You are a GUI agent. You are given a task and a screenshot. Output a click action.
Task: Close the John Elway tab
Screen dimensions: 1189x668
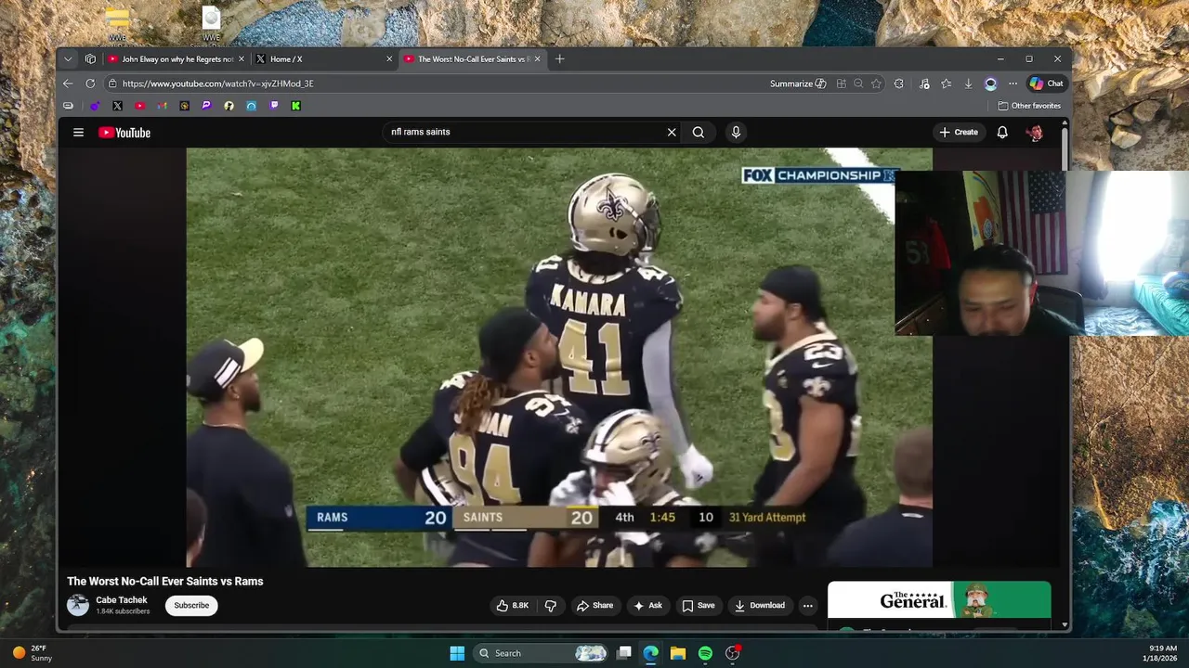242,59
